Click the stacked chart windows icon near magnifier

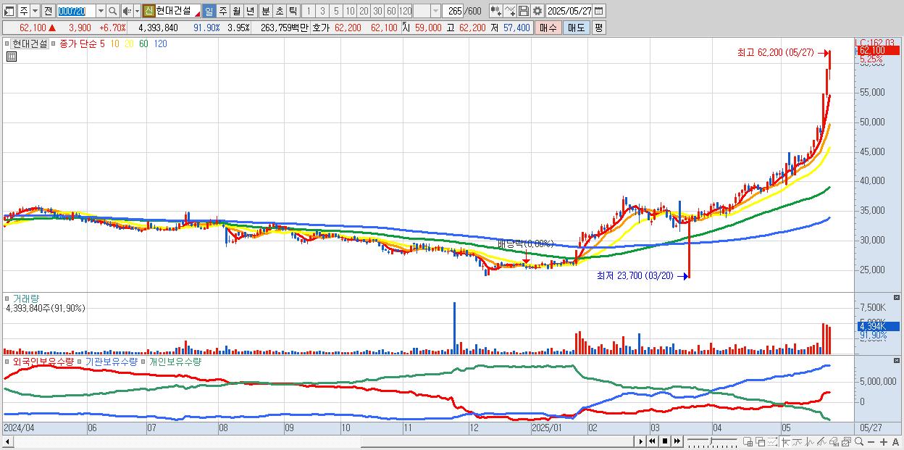[847, 441]
